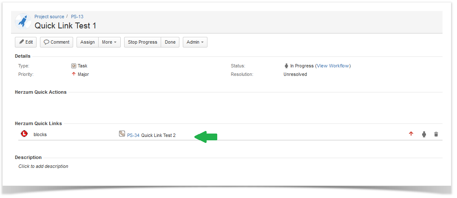Open the More dropdown menu

click(x=109, y=42)
